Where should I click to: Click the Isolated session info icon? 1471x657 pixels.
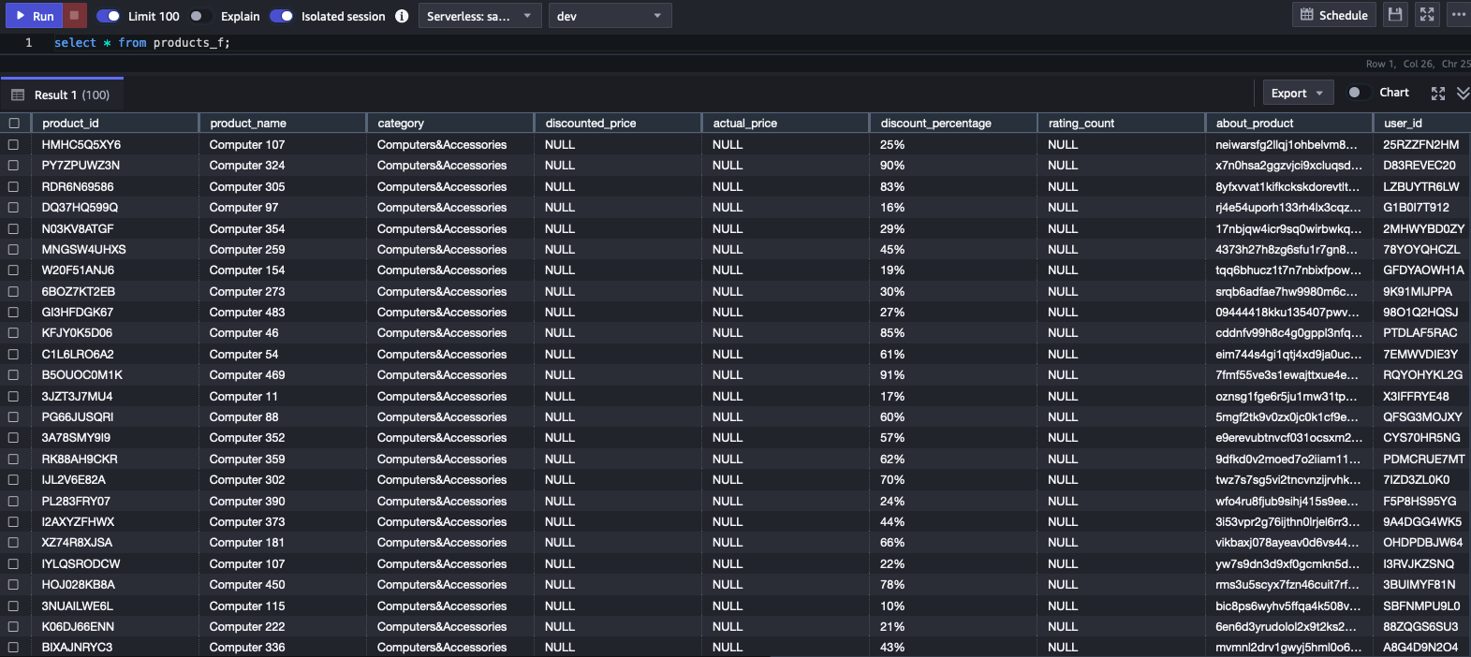(x=402, y=16)
